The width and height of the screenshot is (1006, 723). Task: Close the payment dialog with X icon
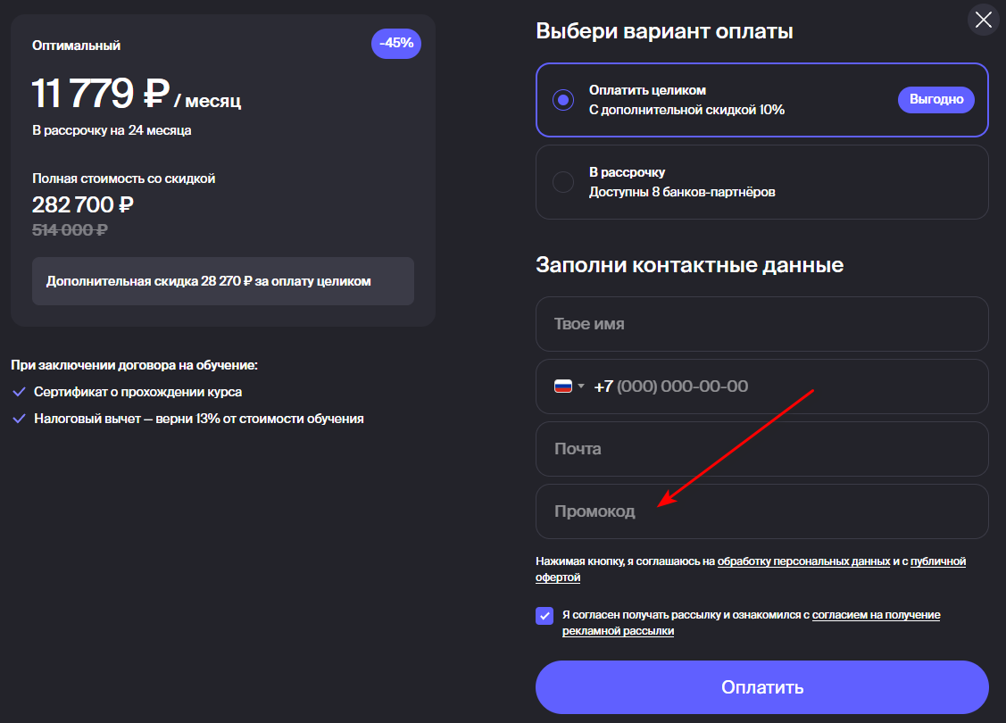pyautogui.click(x=983, y=20)
